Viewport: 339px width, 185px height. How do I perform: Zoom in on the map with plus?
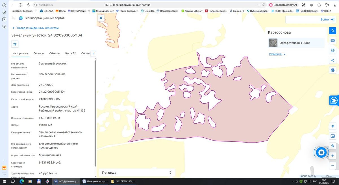click(333, 156)
